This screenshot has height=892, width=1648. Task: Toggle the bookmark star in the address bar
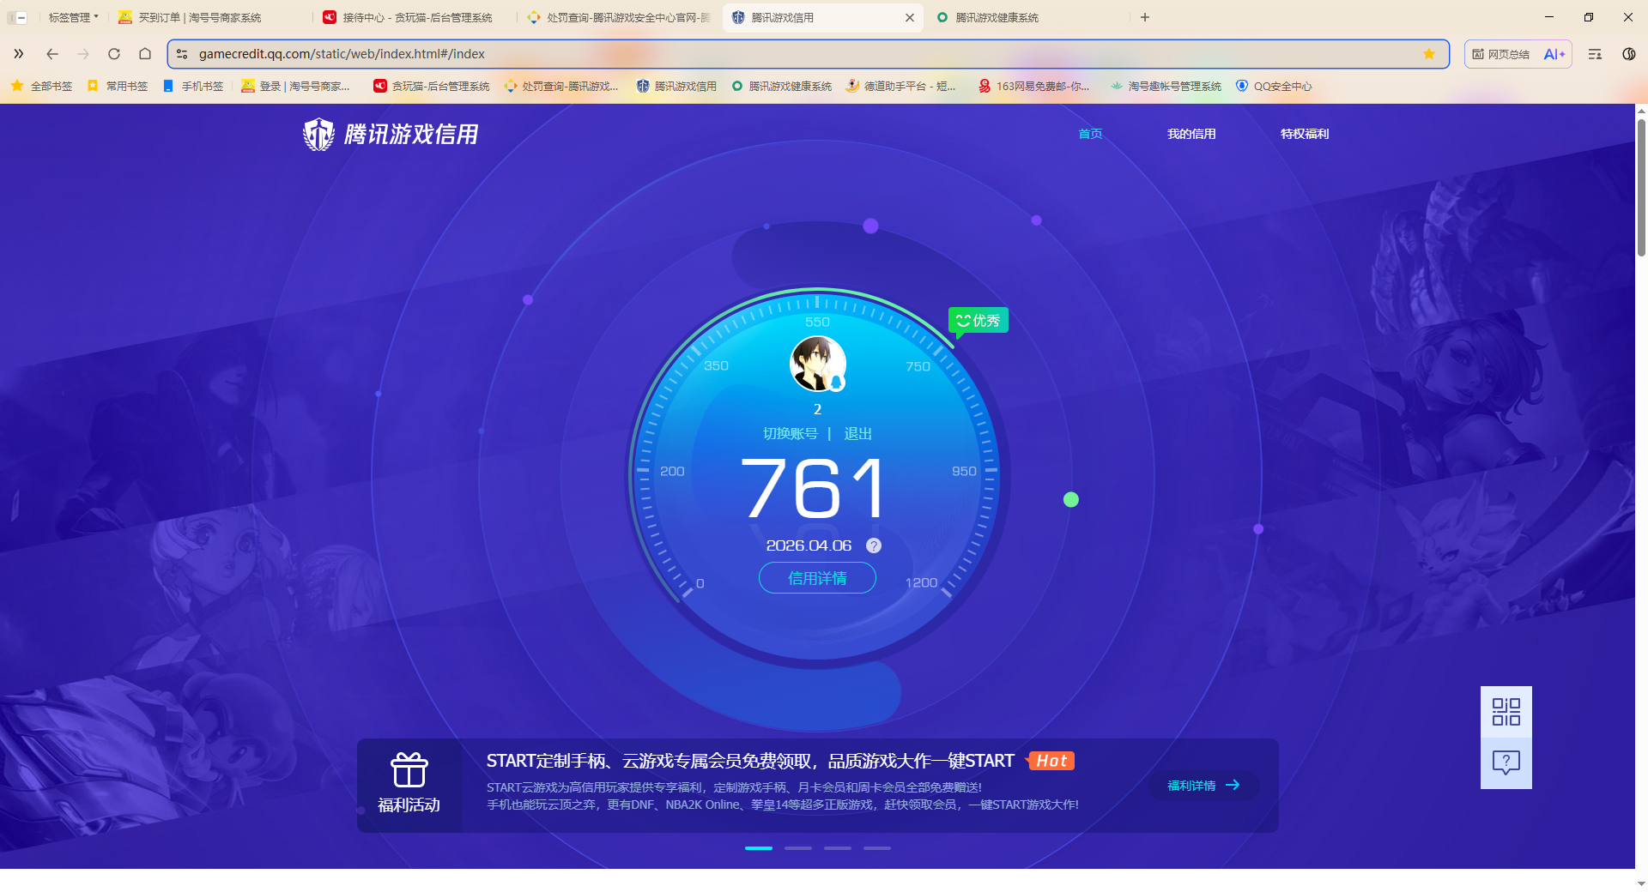pos(1428,53)
